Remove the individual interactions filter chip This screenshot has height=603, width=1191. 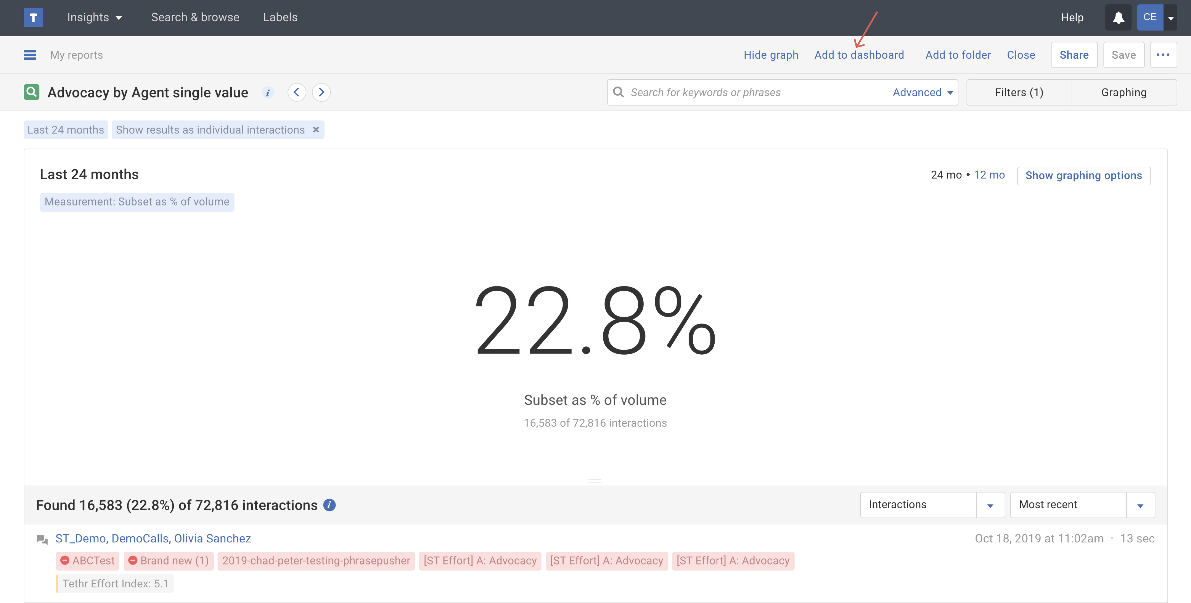tap(316, 130)
